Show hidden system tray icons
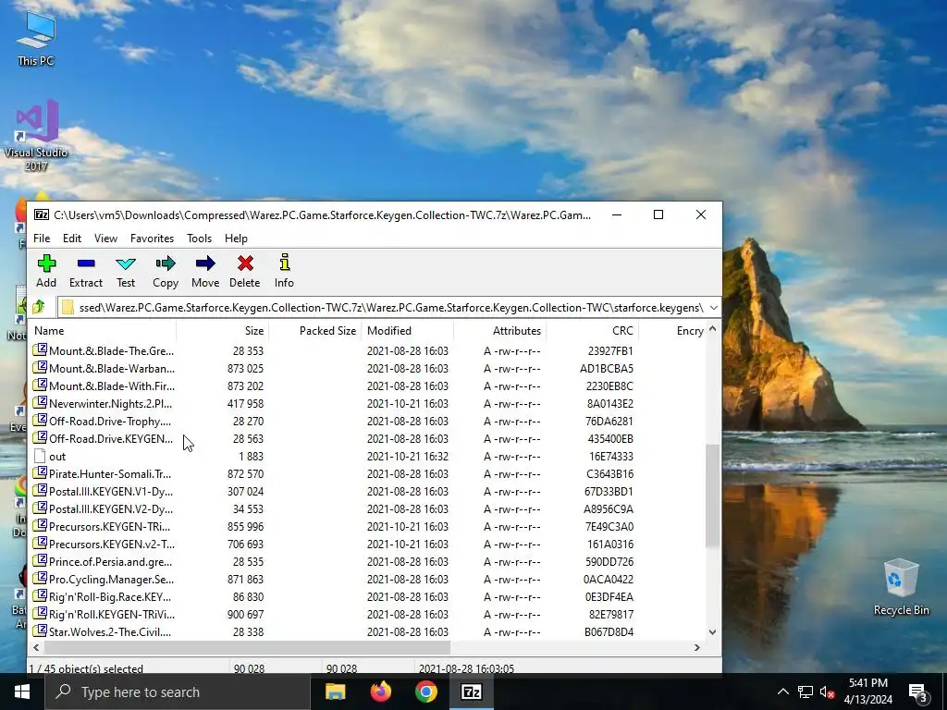The width and height of the screenshot is (947, 710). pyautogui.click(x=782, y=692)
